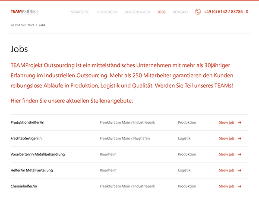Select the Frachtabfertiger/in job title
This screenshot has width=259, height=197.
pos(26,139)
